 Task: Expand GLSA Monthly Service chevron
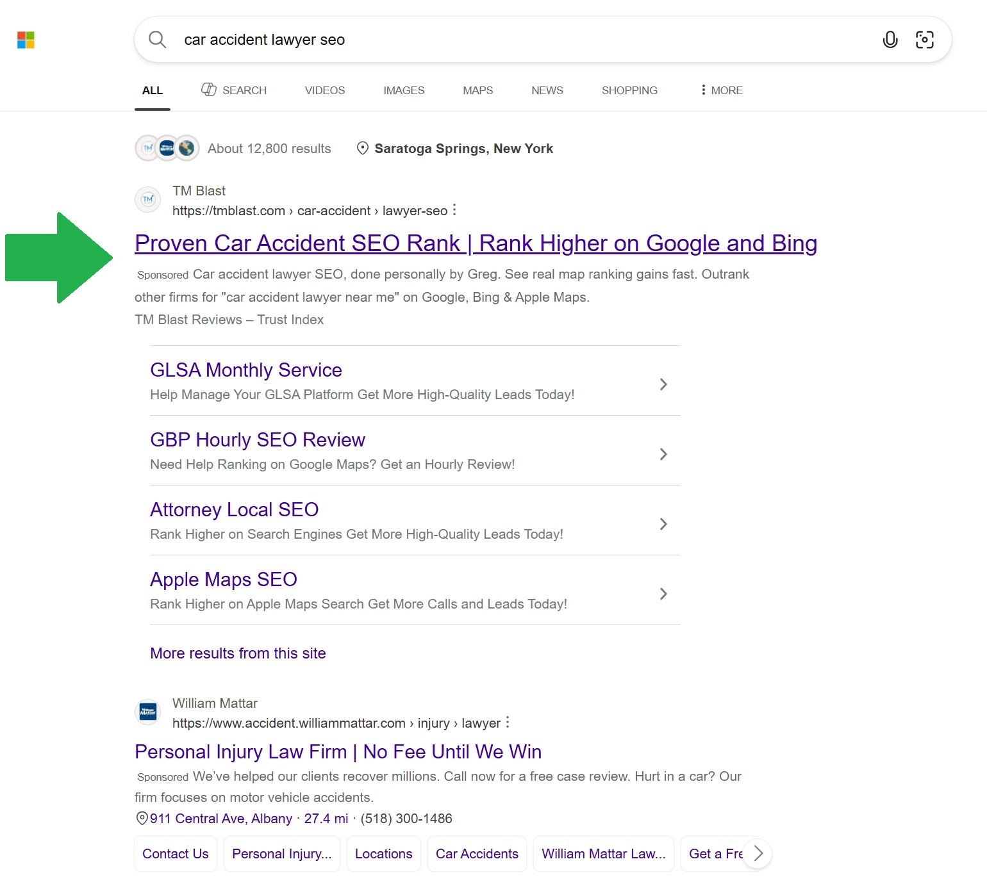coord(663,384)
